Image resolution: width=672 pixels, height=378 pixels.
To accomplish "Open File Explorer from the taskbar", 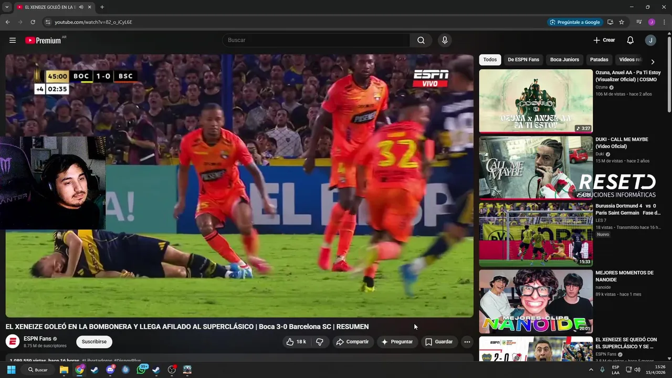I will (x=64, y=370).
